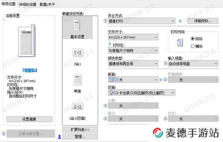This screenshot has height=142, width=223.
Task: Open the 装订 dropdown
Action: [133, 119]
